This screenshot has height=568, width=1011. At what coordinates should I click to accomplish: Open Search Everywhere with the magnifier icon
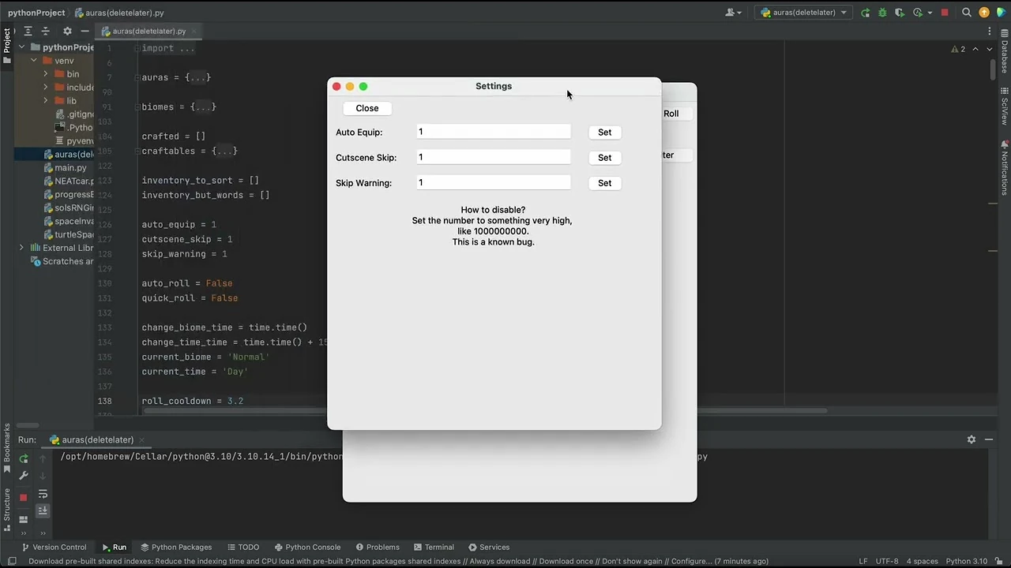point(967,12)
